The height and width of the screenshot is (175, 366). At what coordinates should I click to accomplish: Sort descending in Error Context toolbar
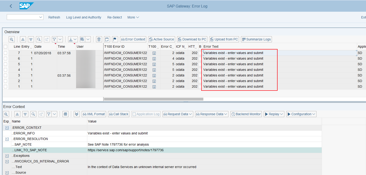25,114
